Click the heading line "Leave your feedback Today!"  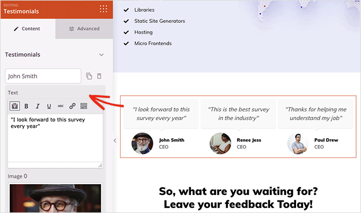(x=238, y=204)
